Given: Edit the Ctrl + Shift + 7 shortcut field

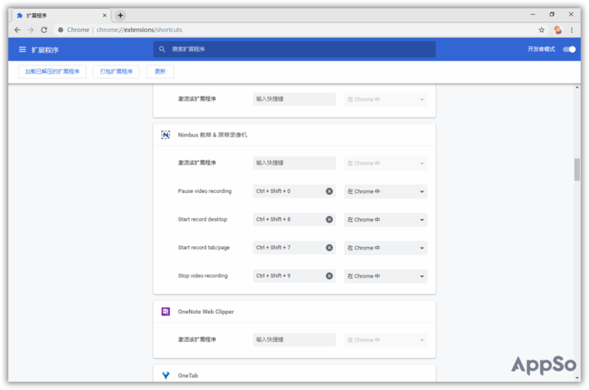Looking at the screenshot, I should [x=294, y=248].
